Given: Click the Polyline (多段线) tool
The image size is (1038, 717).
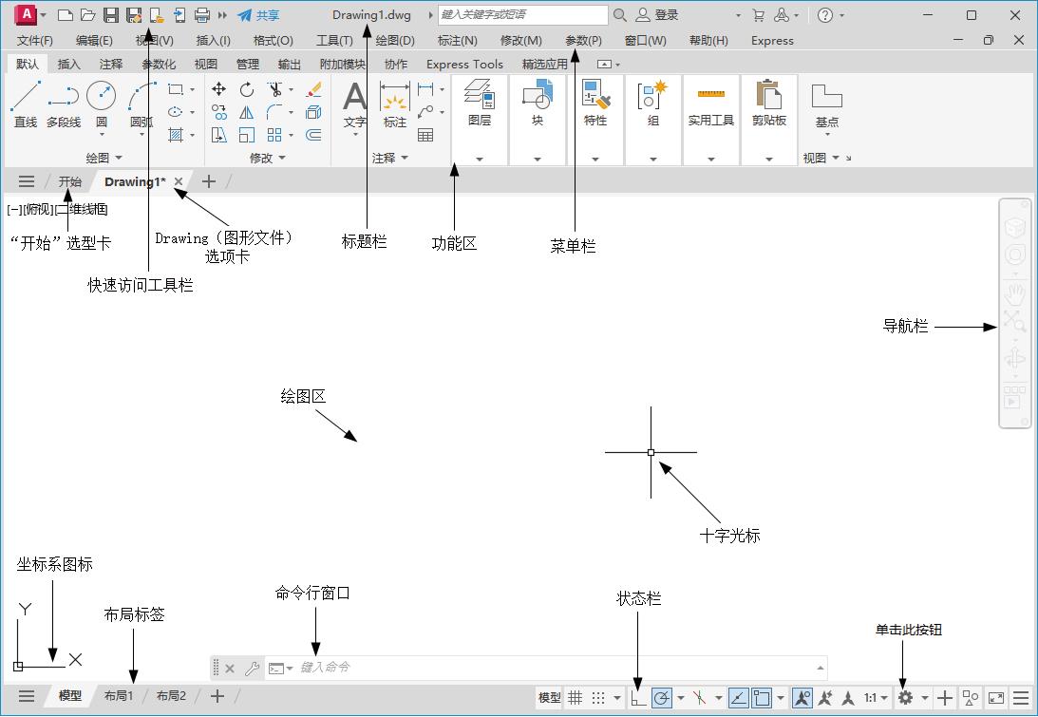Looking at the screenshot, I should [x=64, y=104].
